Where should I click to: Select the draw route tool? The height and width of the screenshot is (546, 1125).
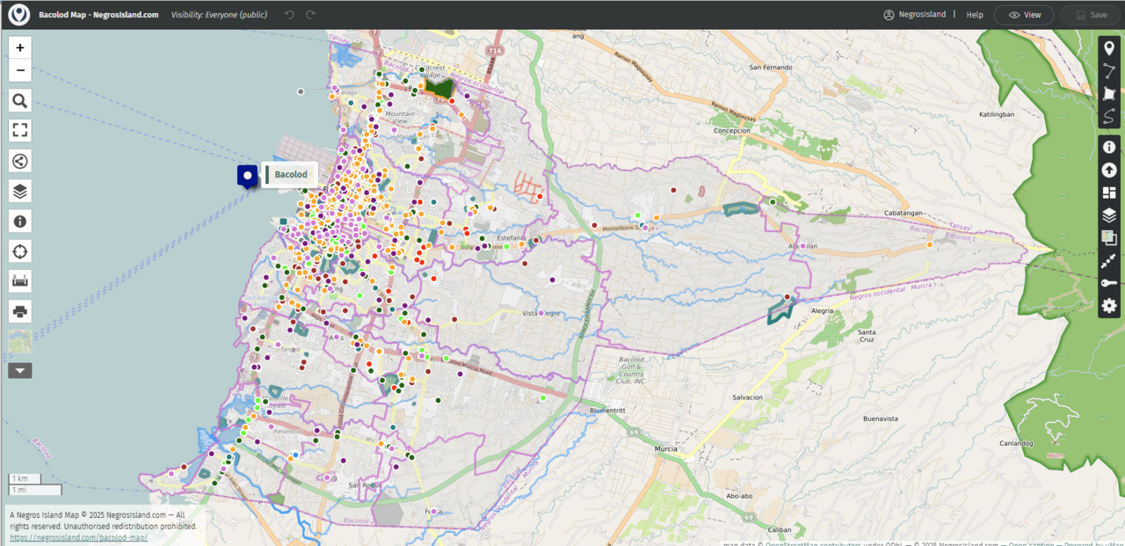coord(1109,117)
